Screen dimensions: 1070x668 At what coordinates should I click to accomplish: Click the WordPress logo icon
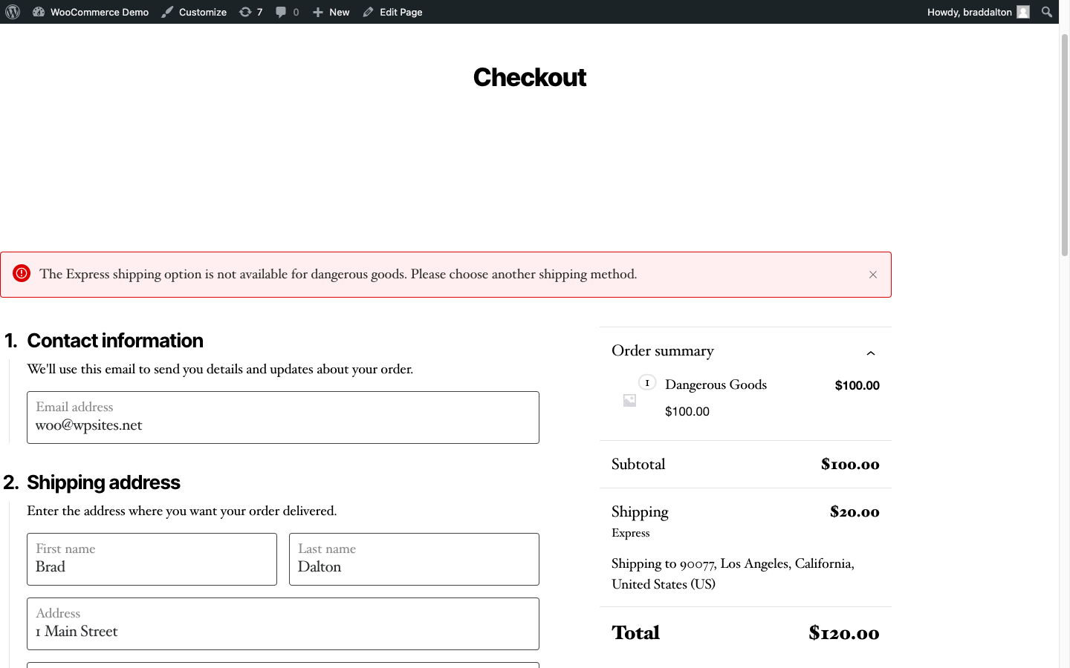13,12
